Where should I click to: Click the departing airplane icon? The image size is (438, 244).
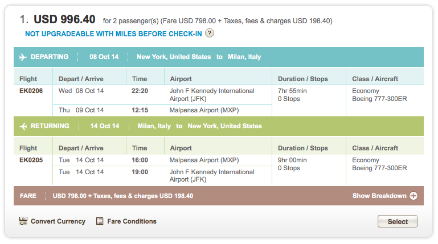23,57
